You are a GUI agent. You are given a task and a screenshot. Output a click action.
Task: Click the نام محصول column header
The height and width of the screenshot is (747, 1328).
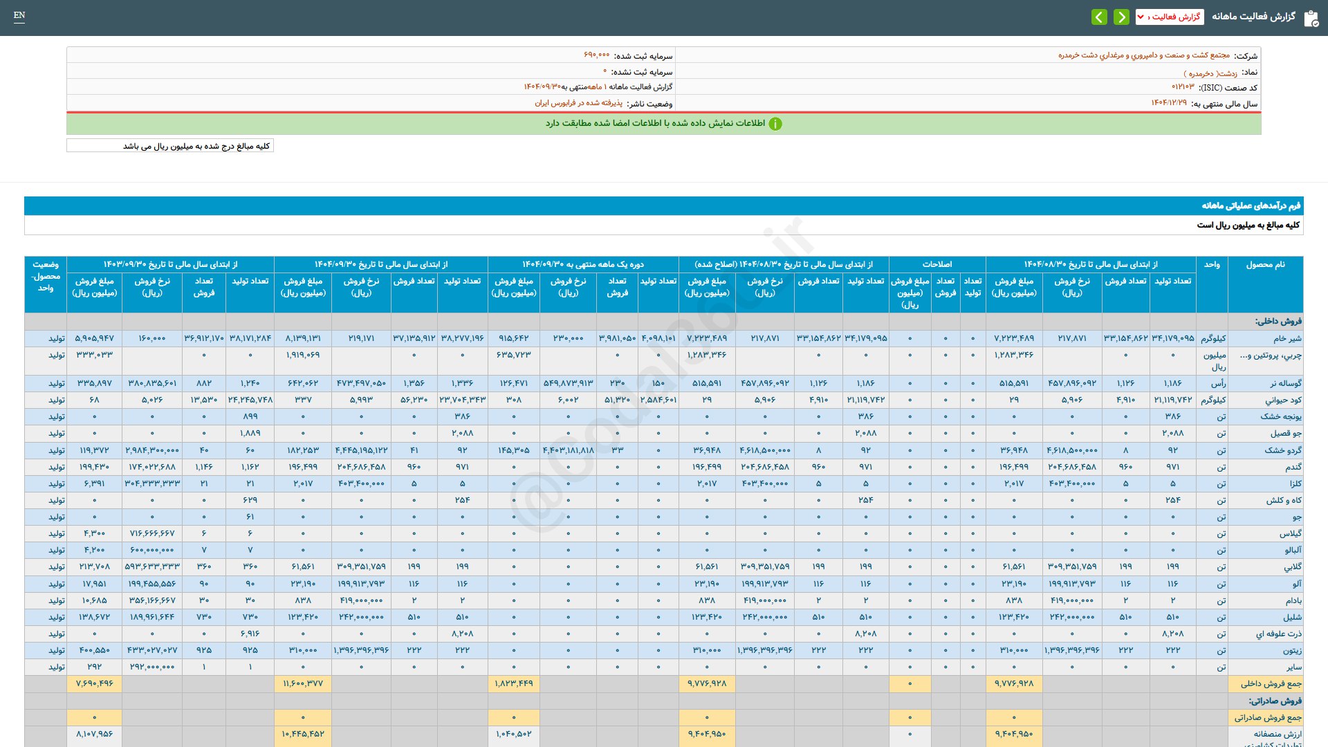pos(1265,265)
